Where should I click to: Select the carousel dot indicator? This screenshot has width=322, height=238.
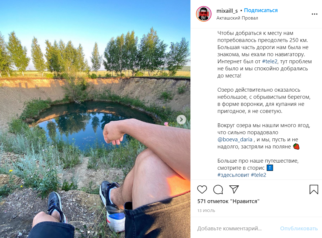(x=89, y=232)
